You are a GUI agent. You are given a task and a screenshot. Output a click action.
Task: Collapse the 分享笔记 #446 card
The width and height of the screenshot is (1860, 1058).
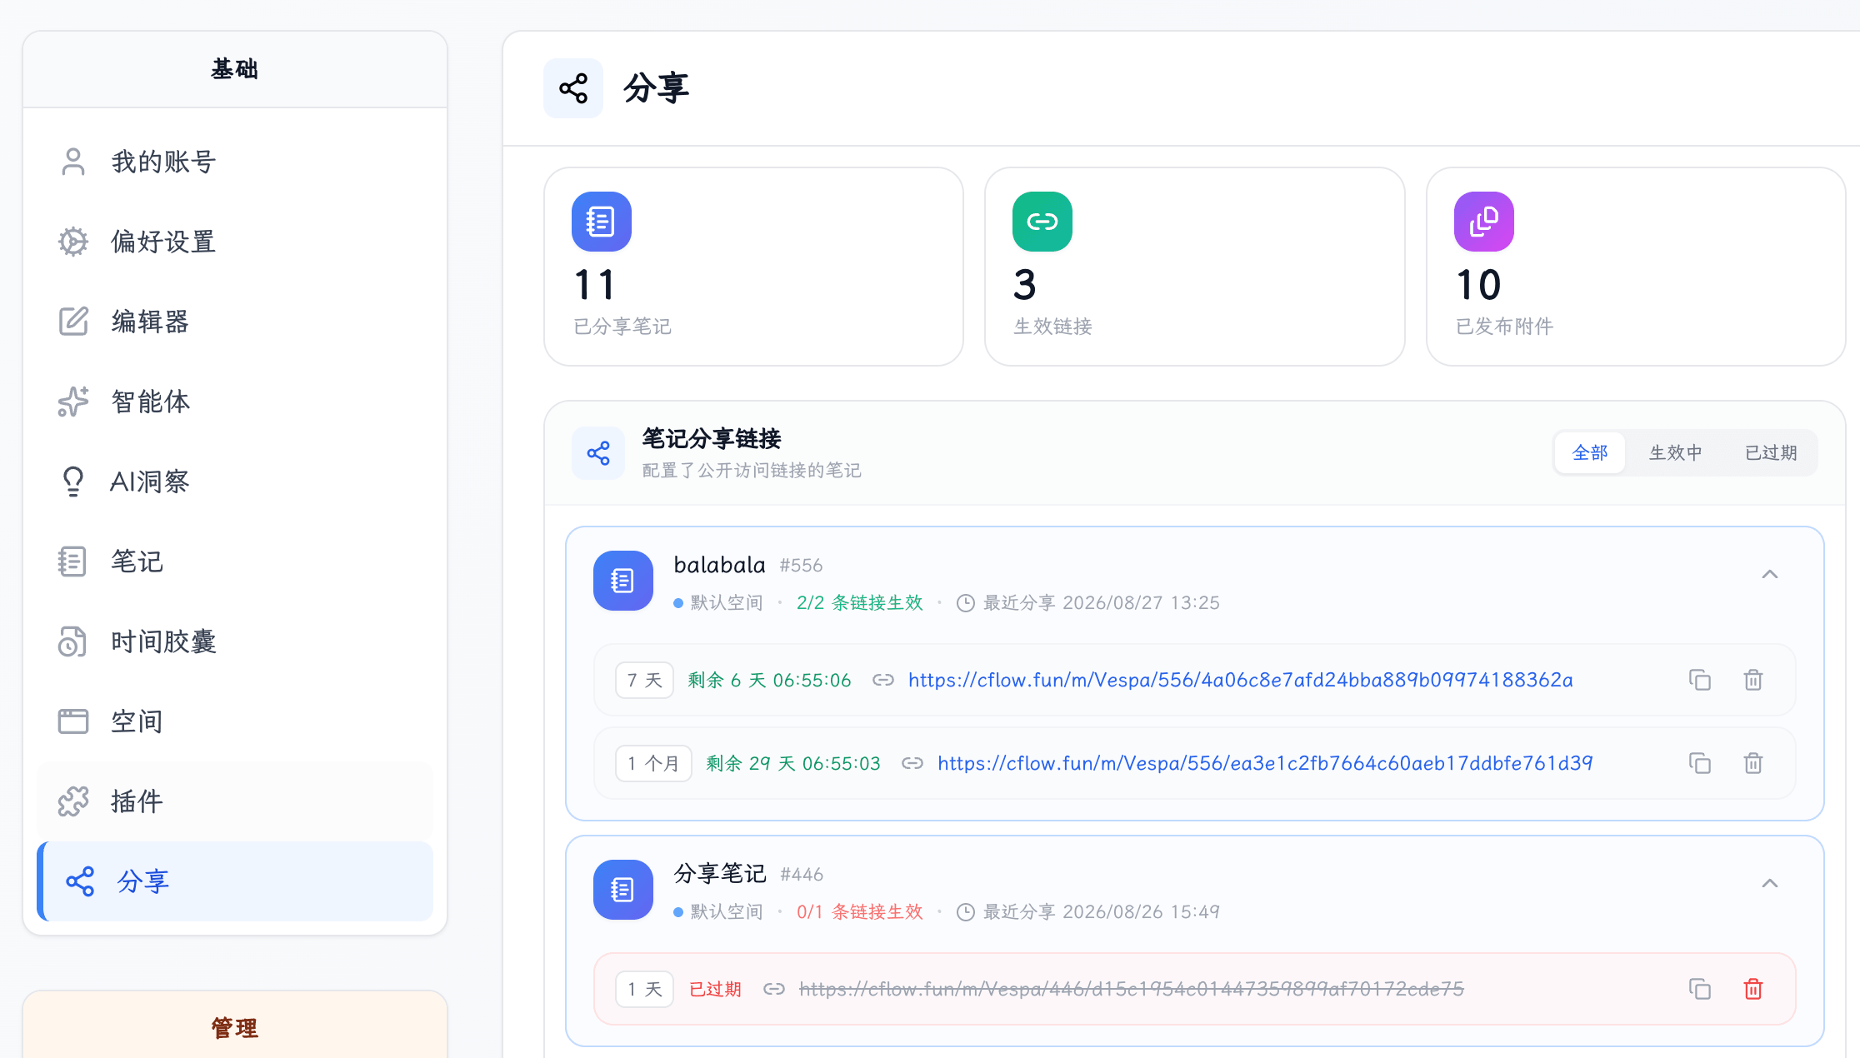pos(1770,884)
